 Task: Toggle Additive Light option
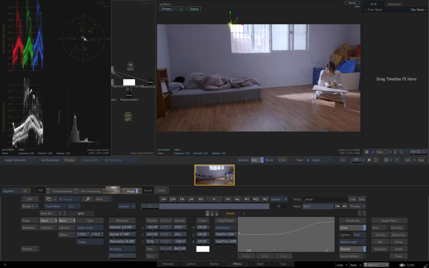pyautogui.click(x=352, y=242)
